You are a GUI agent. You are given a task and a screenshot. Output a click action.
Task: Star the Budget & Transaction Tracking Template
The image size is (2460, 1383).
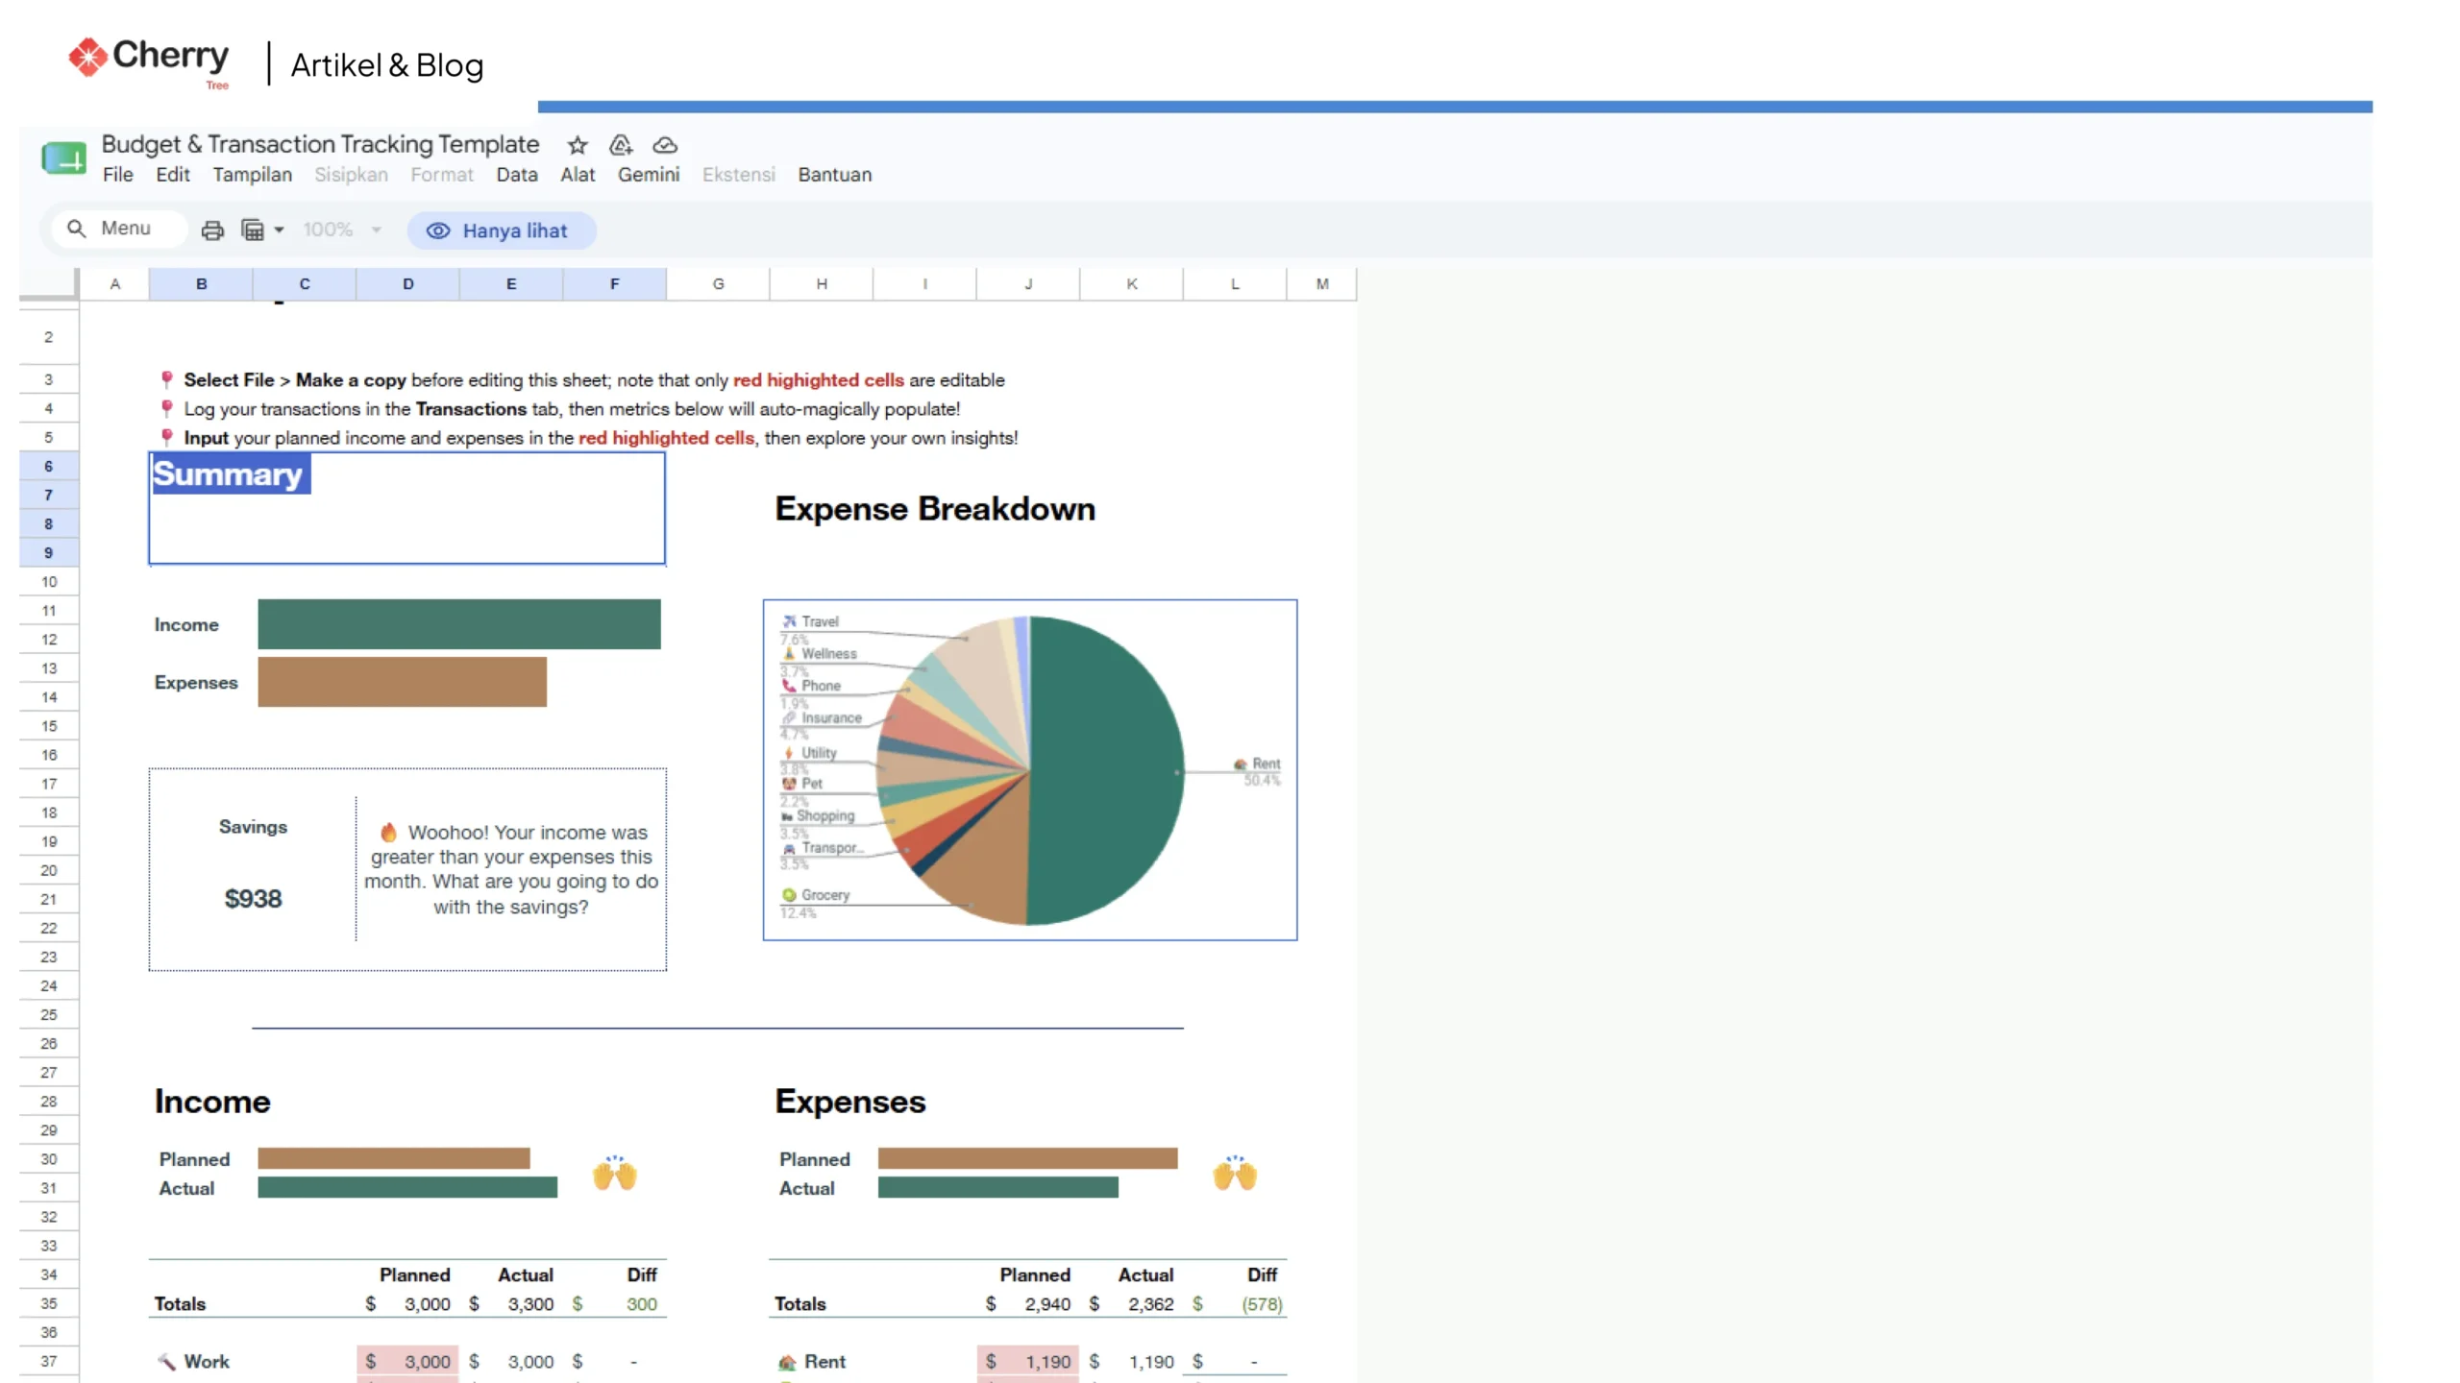577,145
